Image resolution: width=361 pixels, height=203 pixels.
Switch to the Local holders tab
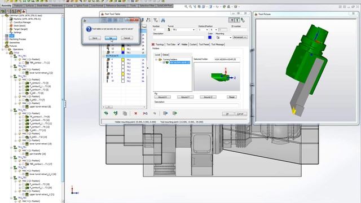tap(157, 55)
